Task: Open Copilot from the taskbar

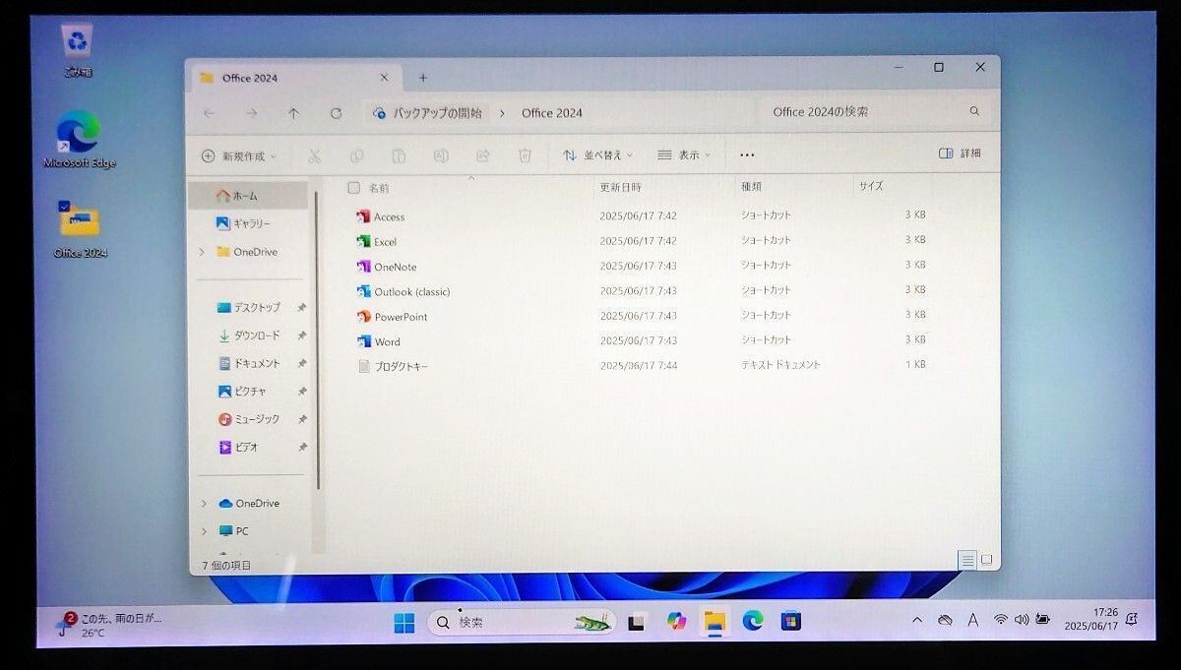Action: (676, 621)
